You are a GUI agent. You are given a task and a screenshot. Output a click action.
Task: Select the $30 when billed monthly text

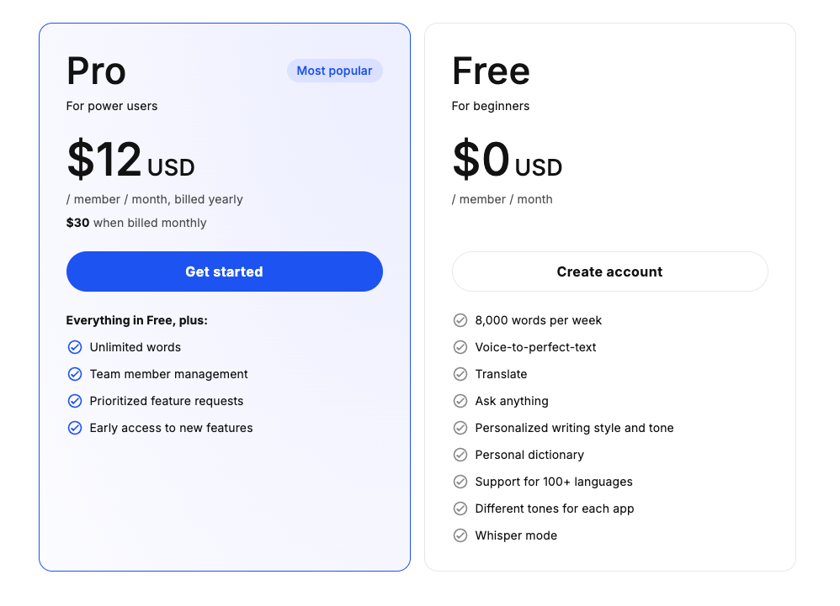coord(136,223)
